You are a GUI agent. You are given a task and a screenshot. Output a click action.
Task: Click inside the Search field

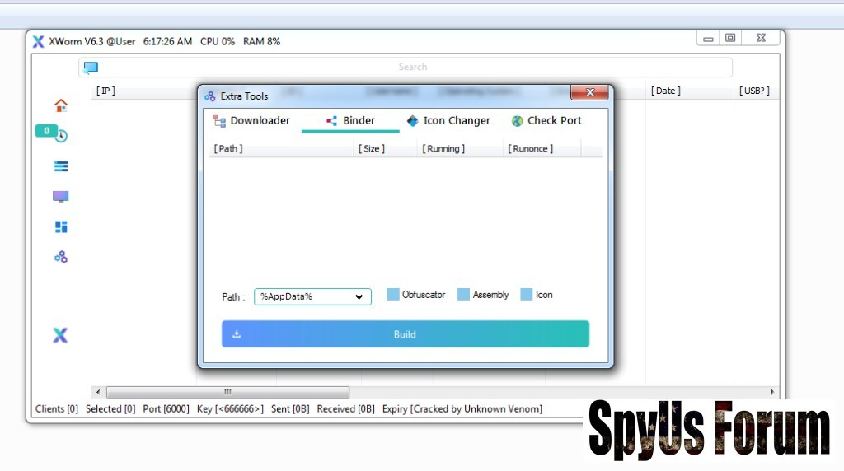tap(412, 68)
